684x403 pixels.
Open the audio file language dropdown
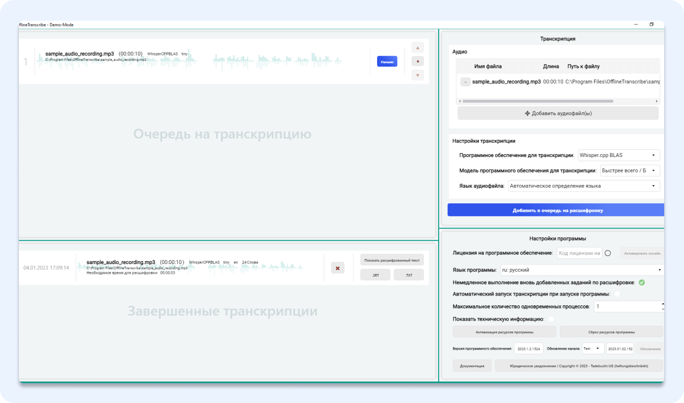point(584,186)
